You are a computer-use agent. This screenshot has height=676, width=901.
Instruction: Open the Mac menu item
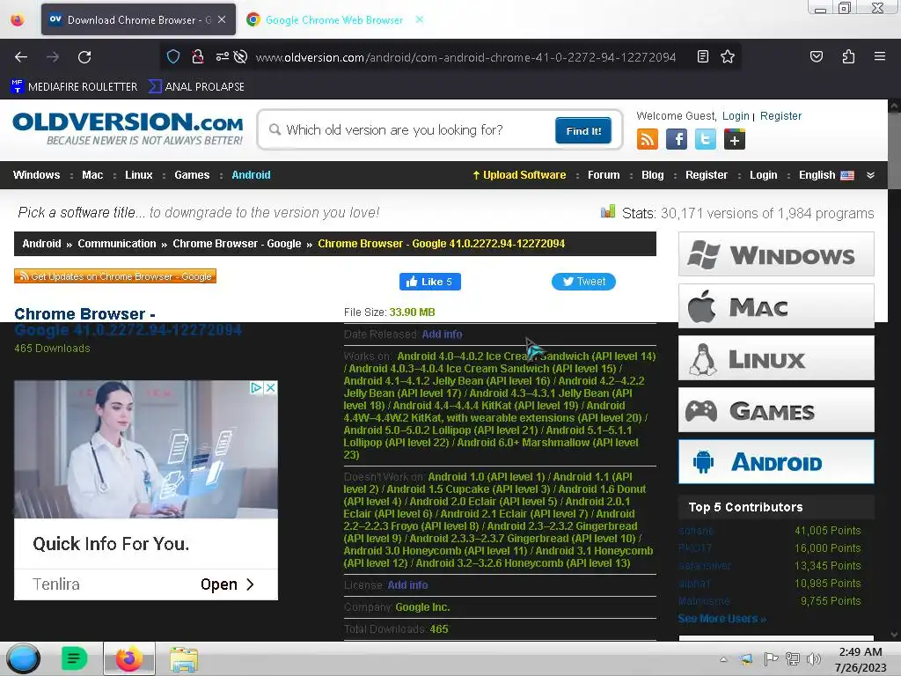coord(92,175)
